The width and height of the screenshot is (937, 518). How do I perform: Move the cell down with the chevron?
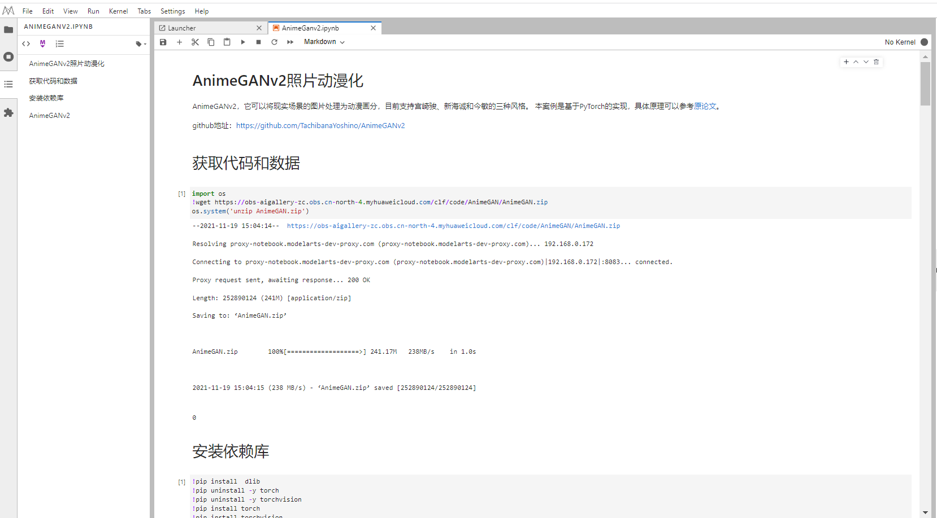click(866, 62)
